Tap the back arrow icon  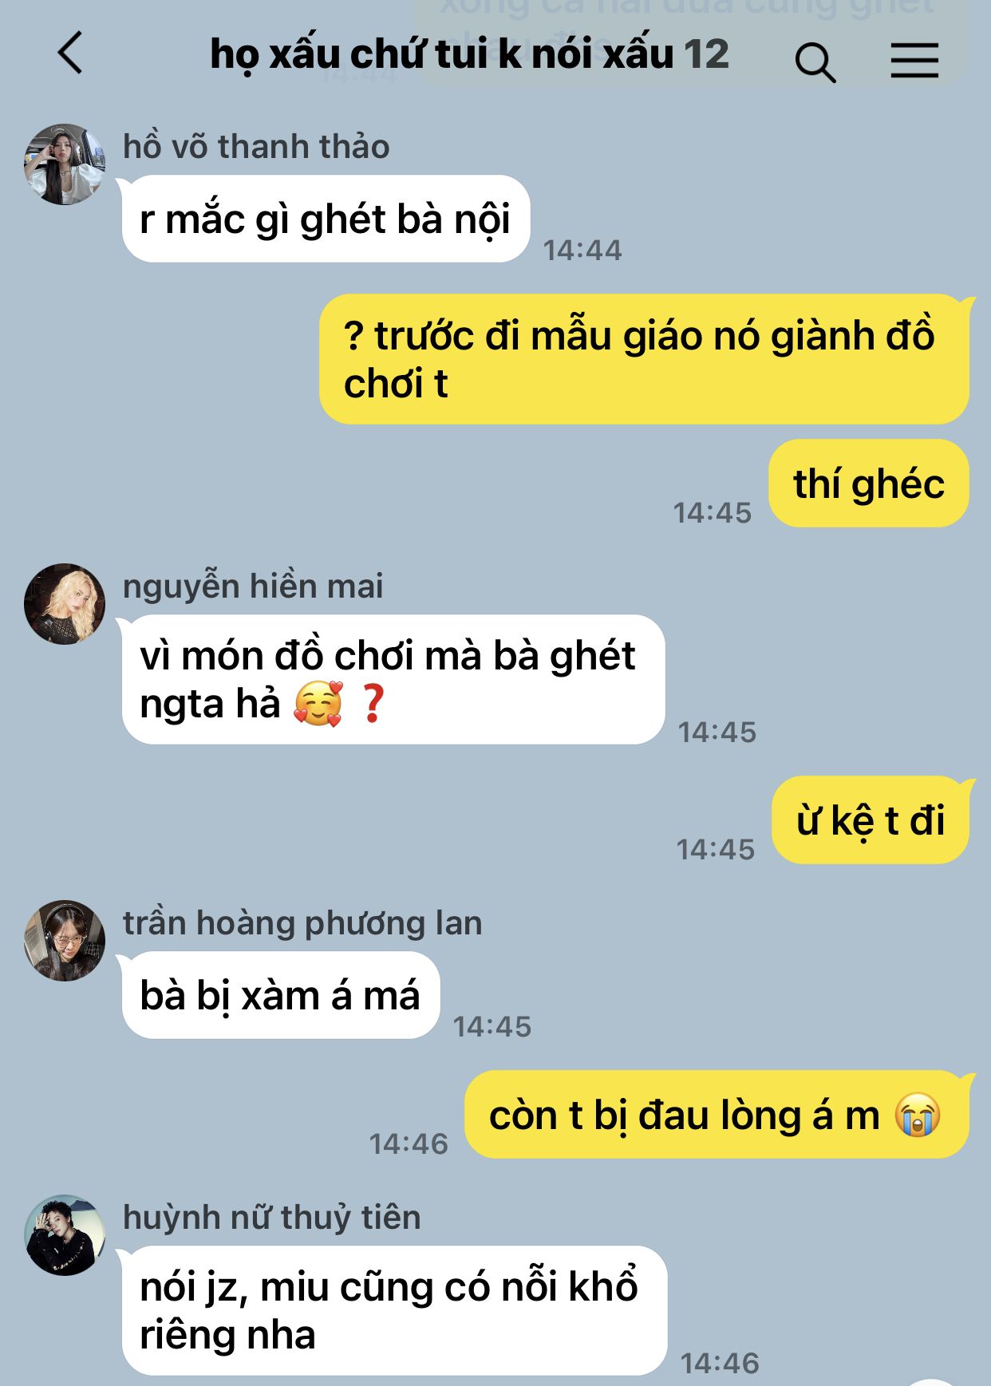(70, 53)
